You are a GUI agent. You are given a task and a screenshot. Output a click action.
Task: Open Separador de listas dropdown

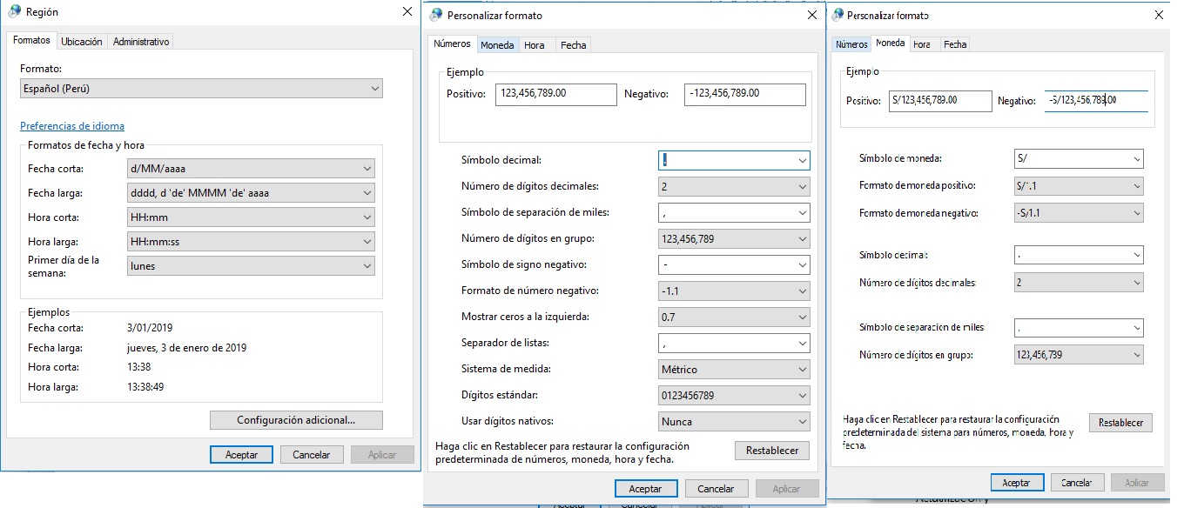(734, 343)
